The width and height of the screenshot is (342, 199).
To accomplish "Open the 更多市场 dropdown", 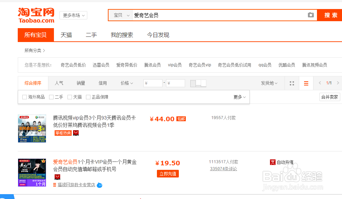I will click(73, 15).
